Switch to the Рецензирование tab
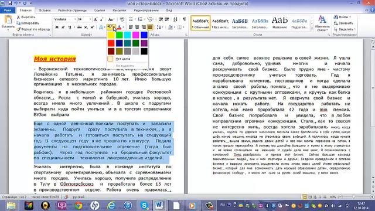375x211 pixels. coord(146,11)
